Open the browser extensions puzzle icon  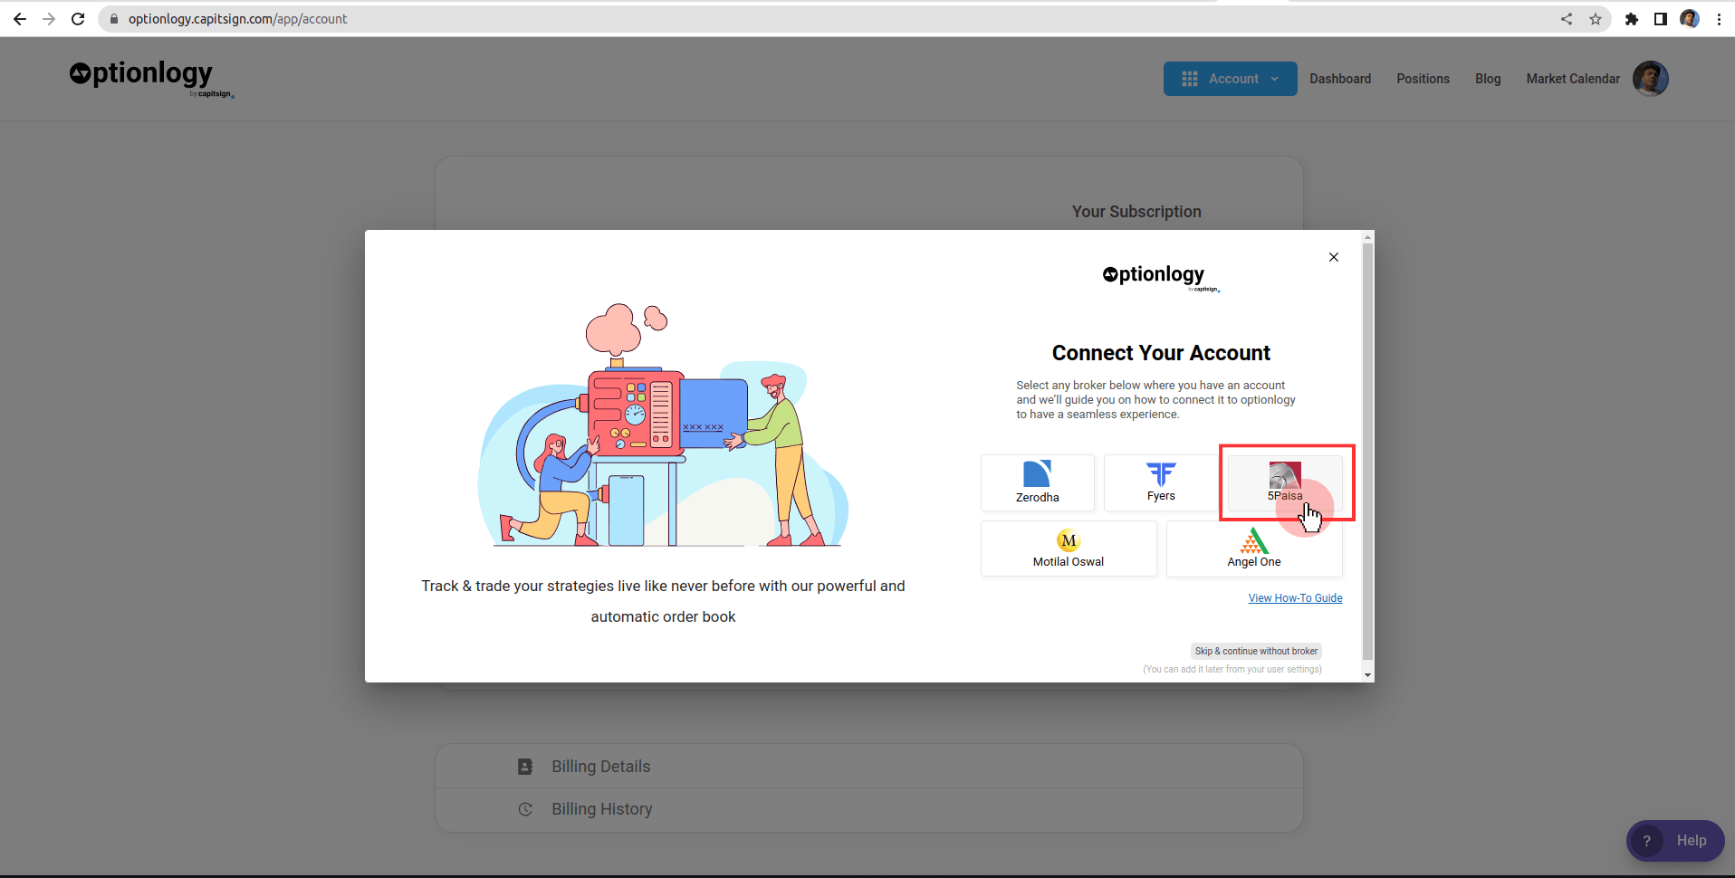(1632, 19)
